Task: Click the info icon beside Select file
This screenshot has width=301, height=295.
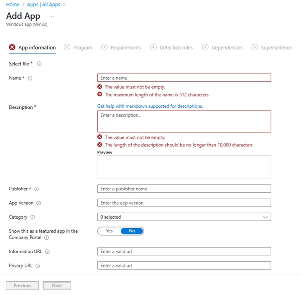Action: tap(39, 64)
